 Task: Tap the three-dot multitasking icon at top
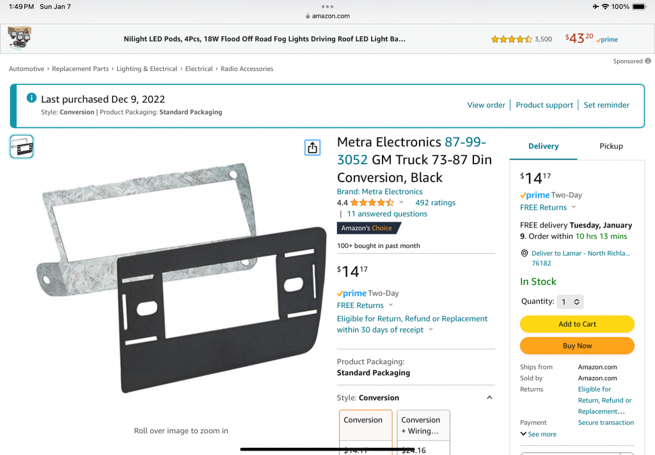point(327,6)
